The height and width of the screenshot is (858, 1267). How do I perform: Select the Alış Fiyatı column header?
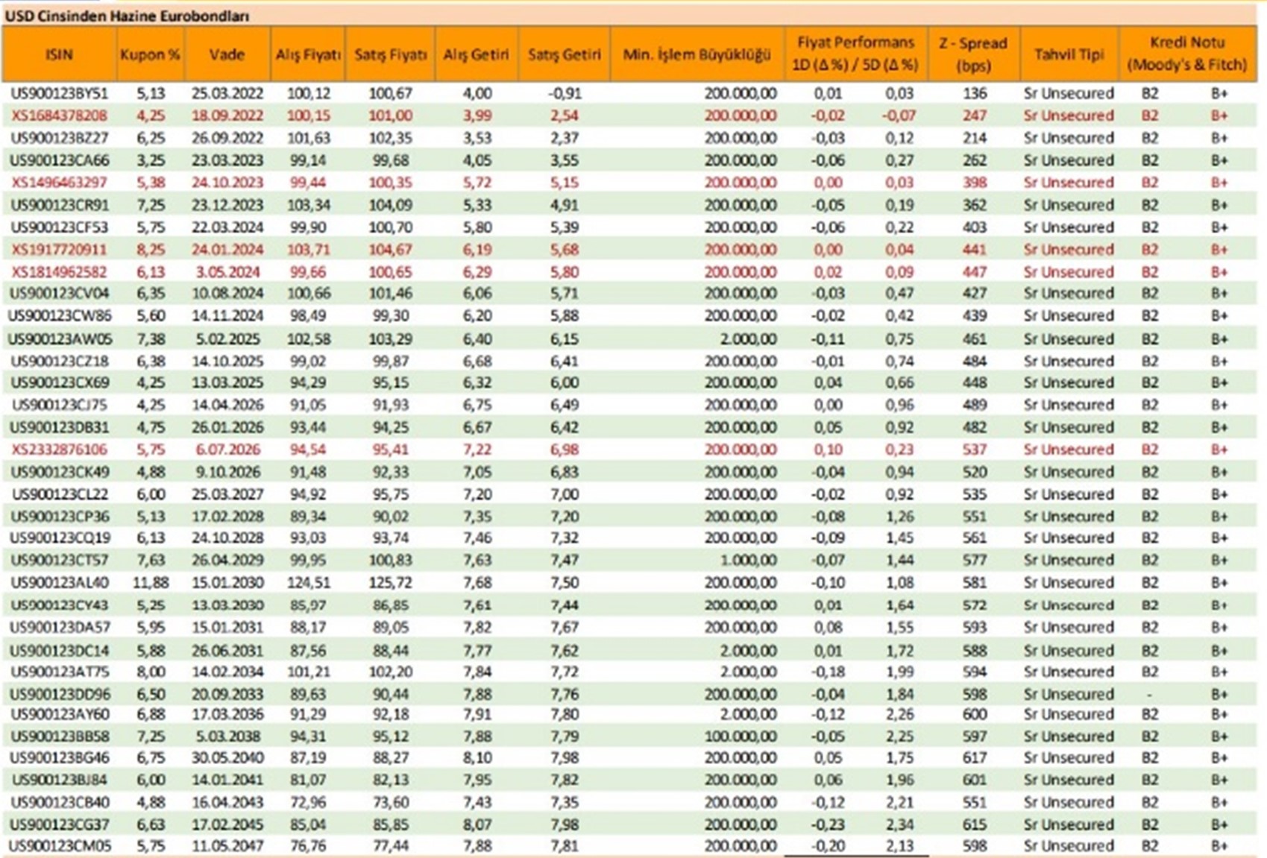tap(308, 54)
